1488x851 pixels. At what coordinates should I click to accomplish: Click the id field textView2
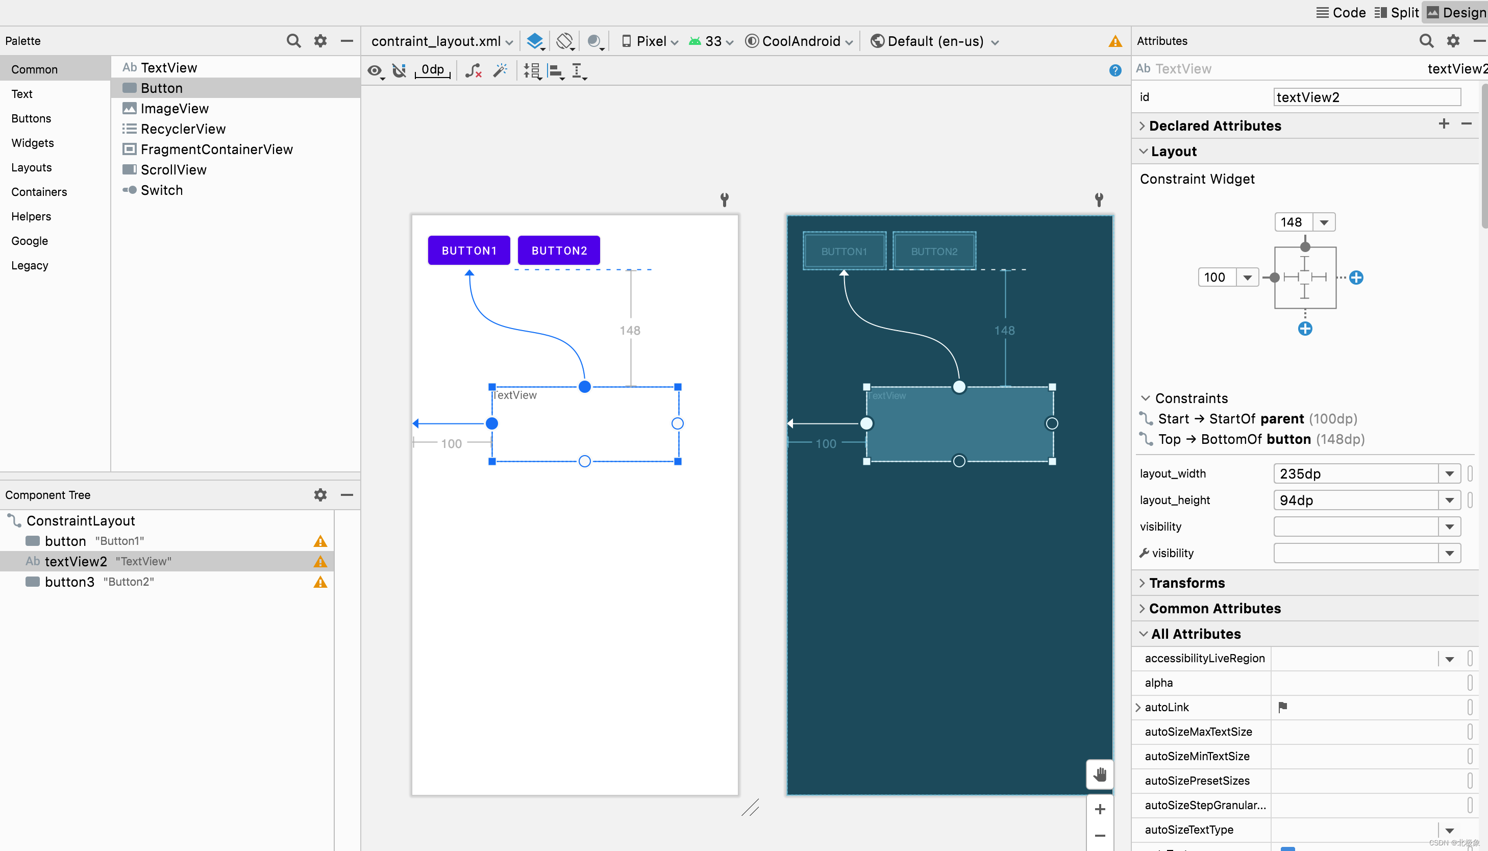point(1367,97)
